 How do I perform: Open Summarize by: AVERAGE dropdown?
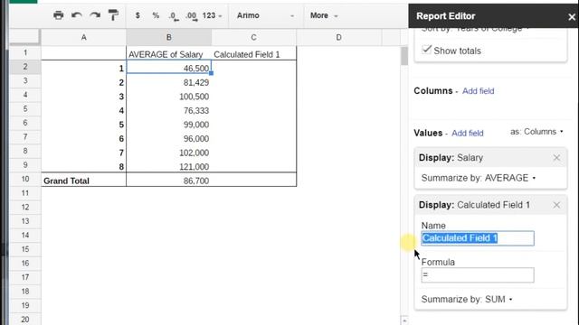tap(479, 178)
